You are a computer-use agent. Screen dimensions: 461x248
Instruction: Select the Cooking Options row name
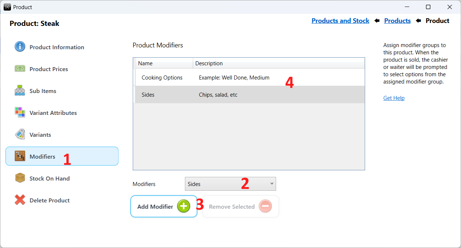pos(162,77)
